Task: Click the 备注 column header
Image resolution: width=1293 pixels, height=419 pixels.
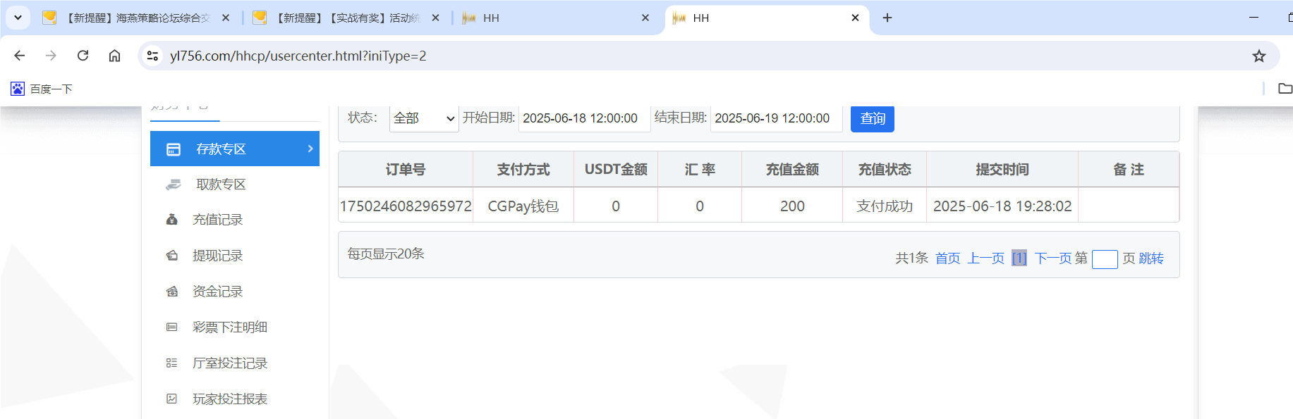Action: 1129,170
